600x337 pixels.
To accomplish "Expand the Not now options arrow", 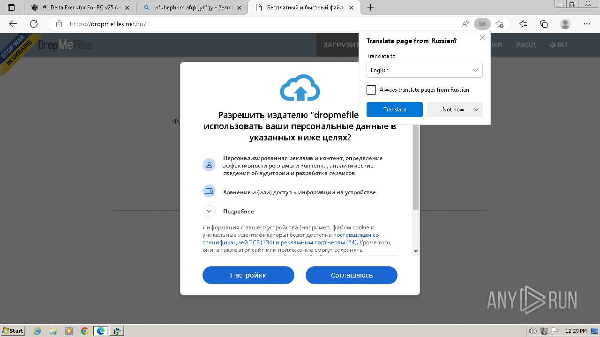I will tap(476, 110).
